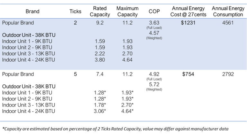The width and height of the screenshot is (247, 136).
Task: Click the 2792 energy consumption value
Action: pyautogui.click(x=228, y=74)
